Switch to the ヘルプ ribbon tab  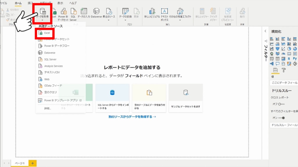point(73,3)
